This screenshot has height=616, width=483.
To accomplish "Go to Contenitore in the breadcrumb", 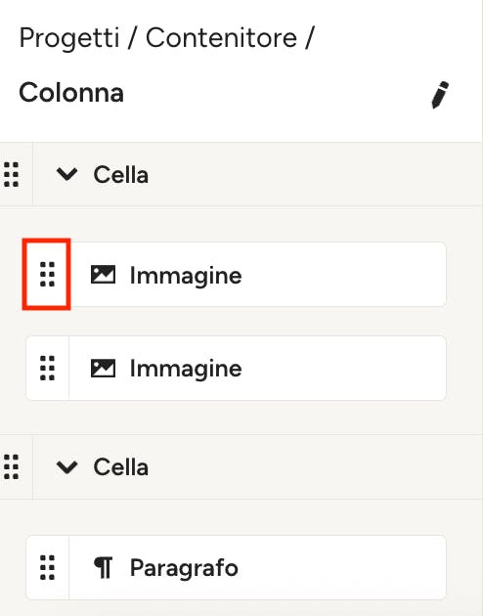I will click(x=221, y=38).
